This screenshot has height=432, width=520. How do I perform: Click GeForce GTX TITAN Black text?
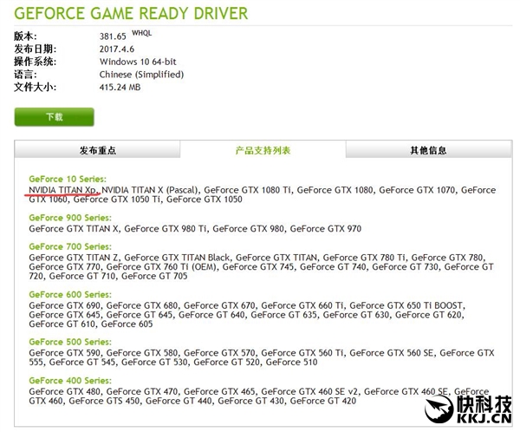click(x=177, y=258)
